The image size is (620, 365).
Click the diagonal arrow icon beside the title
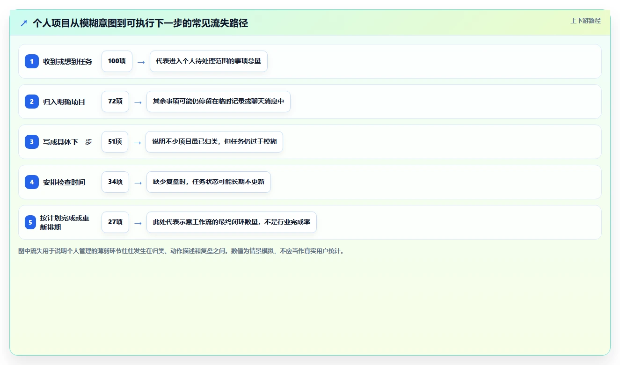pyautogui.click(x=24, y=23)
